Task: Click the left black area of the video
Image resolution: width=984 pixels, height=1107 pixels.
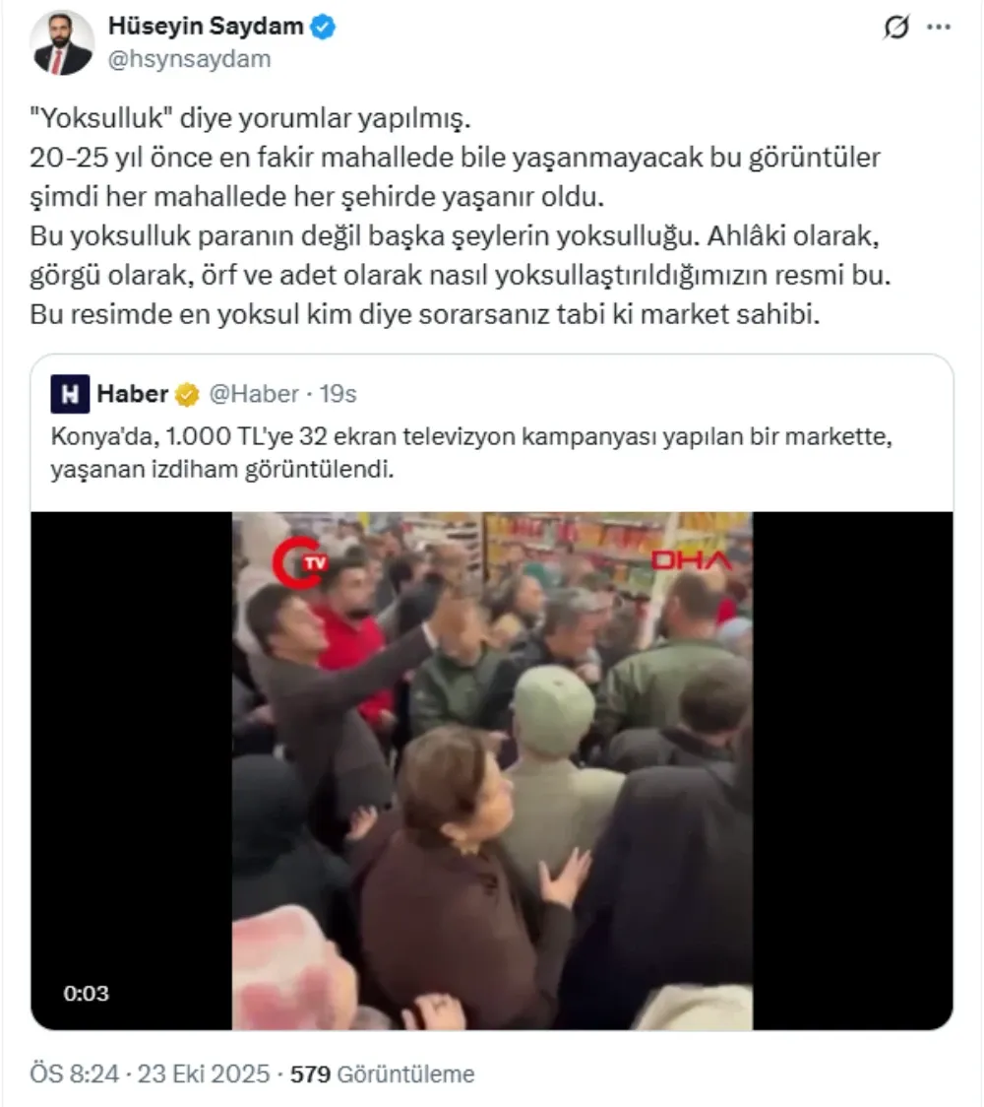Action: tap(132, 771)
